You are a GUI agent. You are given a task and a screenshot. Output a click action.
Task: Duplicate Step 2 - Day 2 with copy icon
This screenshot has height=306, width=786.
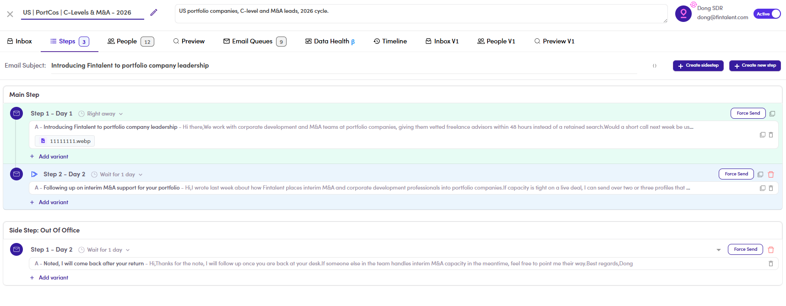click(760, 174)
